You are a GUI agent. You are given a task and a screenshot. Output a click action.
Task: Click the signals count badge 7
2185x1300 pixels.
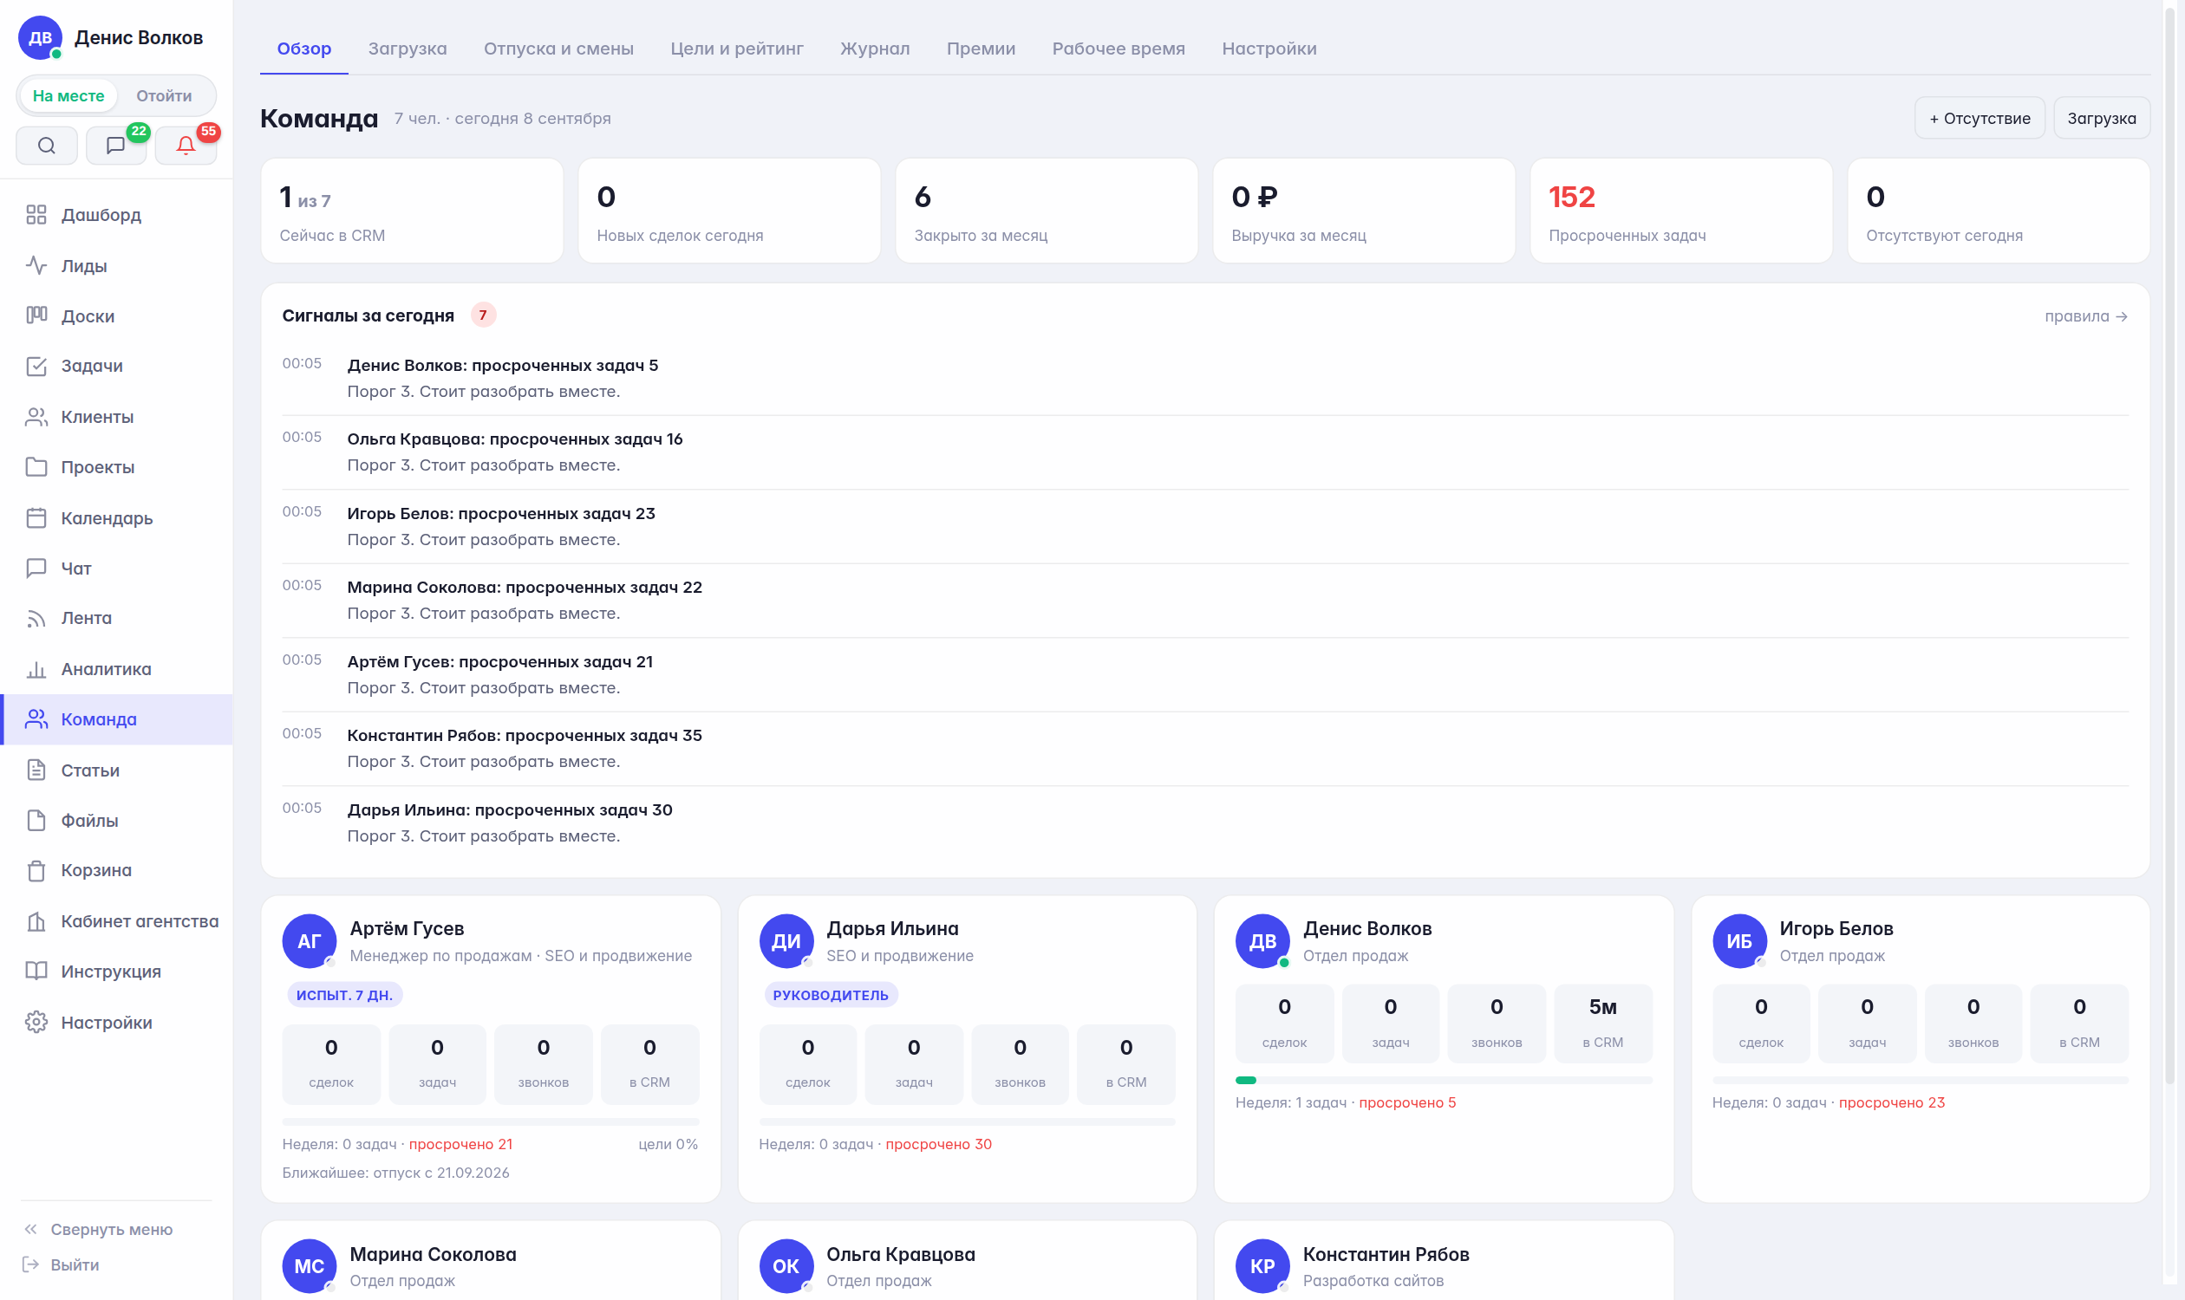click(x=483, y=315)
